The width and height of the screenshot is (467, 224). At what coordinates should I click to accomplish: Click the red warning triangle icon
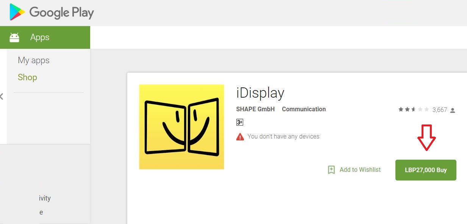click(240, 137)
